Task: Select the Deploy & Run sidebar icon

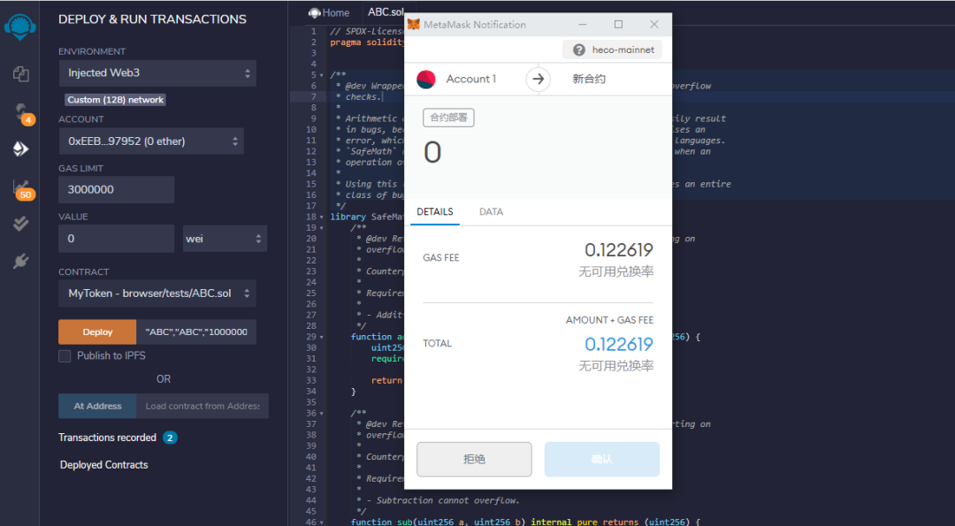Action: (20, 149)
